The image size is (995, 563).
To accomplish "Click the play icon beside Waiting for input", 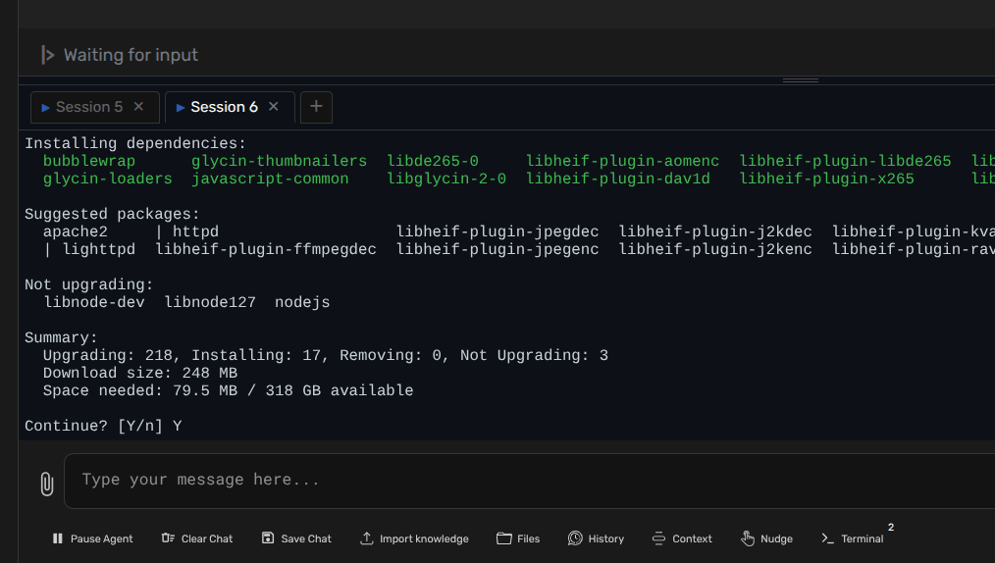I will point(48,55).
